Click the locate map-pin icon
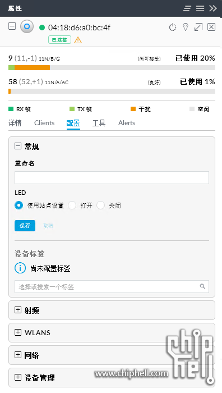 coord(185,27)
